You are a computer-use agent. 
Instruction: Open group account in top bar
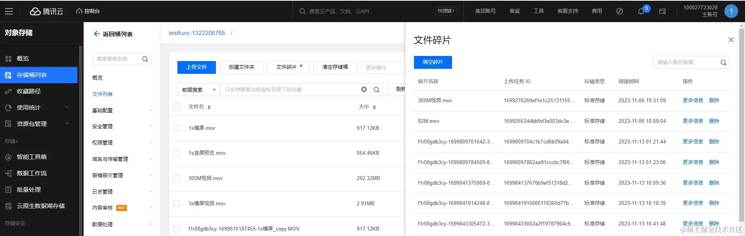pos(485,11)
